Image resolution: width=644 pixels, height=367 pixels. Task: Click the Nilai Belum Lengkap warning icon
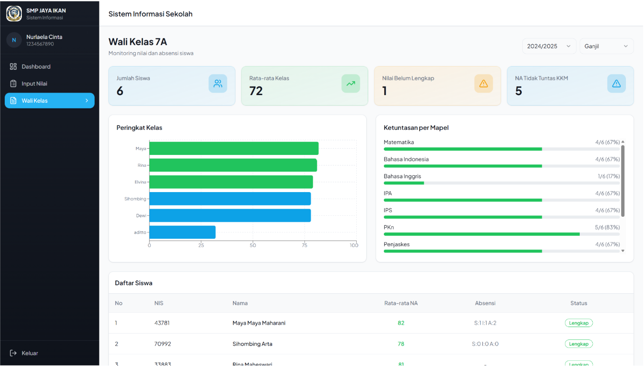(484, 84)
